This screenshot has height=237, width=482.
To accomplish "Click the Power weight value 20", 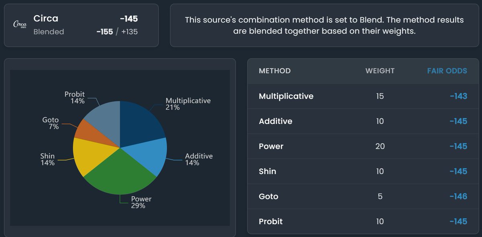I will (x=380, y=146).
